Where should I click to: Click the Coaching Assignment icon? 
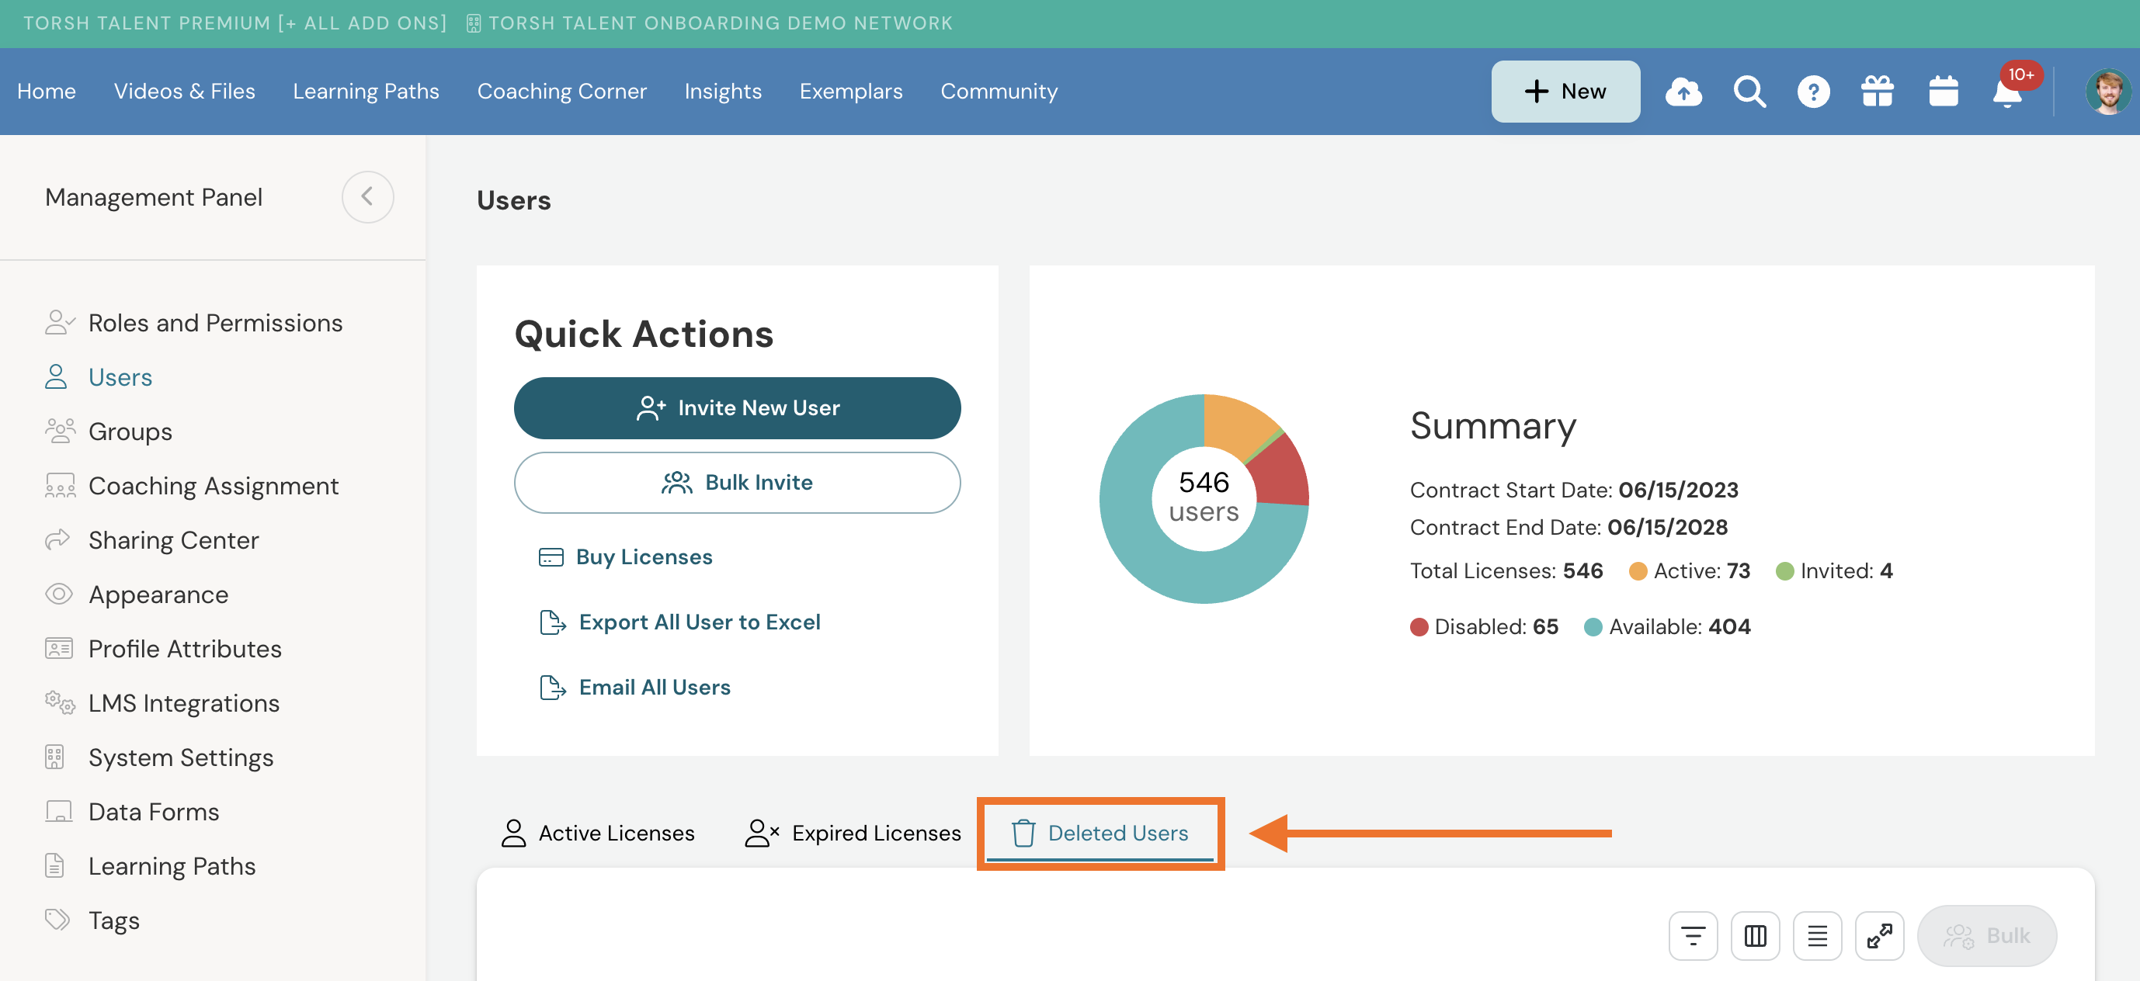tap(60, 485)
